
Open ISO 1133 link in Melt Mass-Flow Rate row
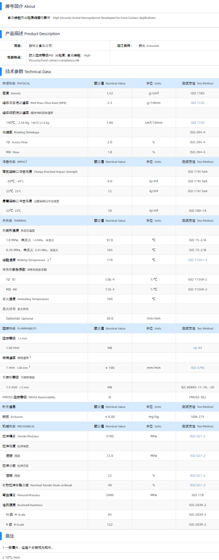click(x=197, y=103)
